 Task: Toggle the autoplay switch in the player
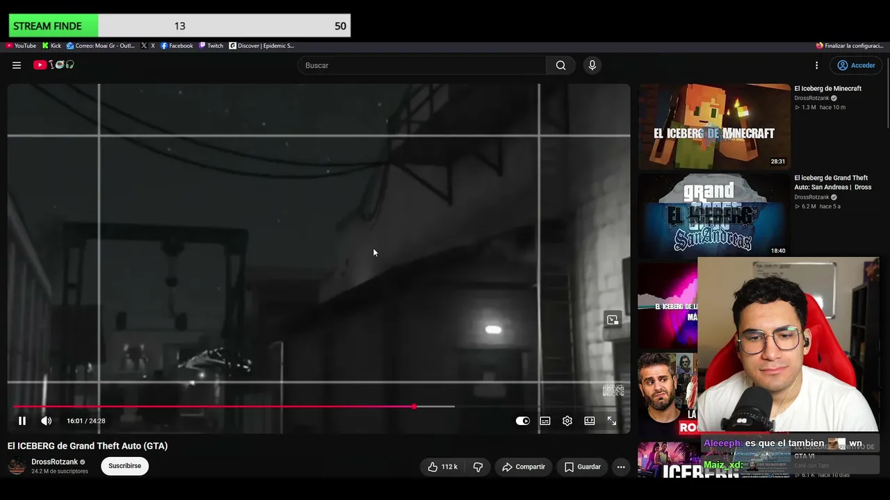523,421
